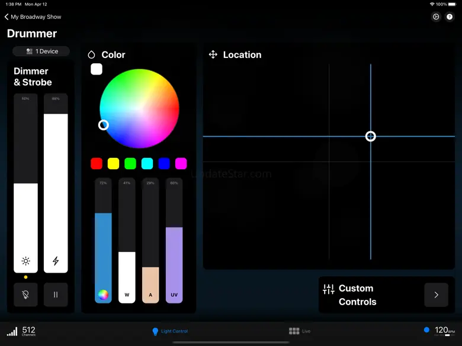The width and height of the screenshot is (462, 346).
Task: Click the Custom Controls sliders icon
Action: pos(328,289)
